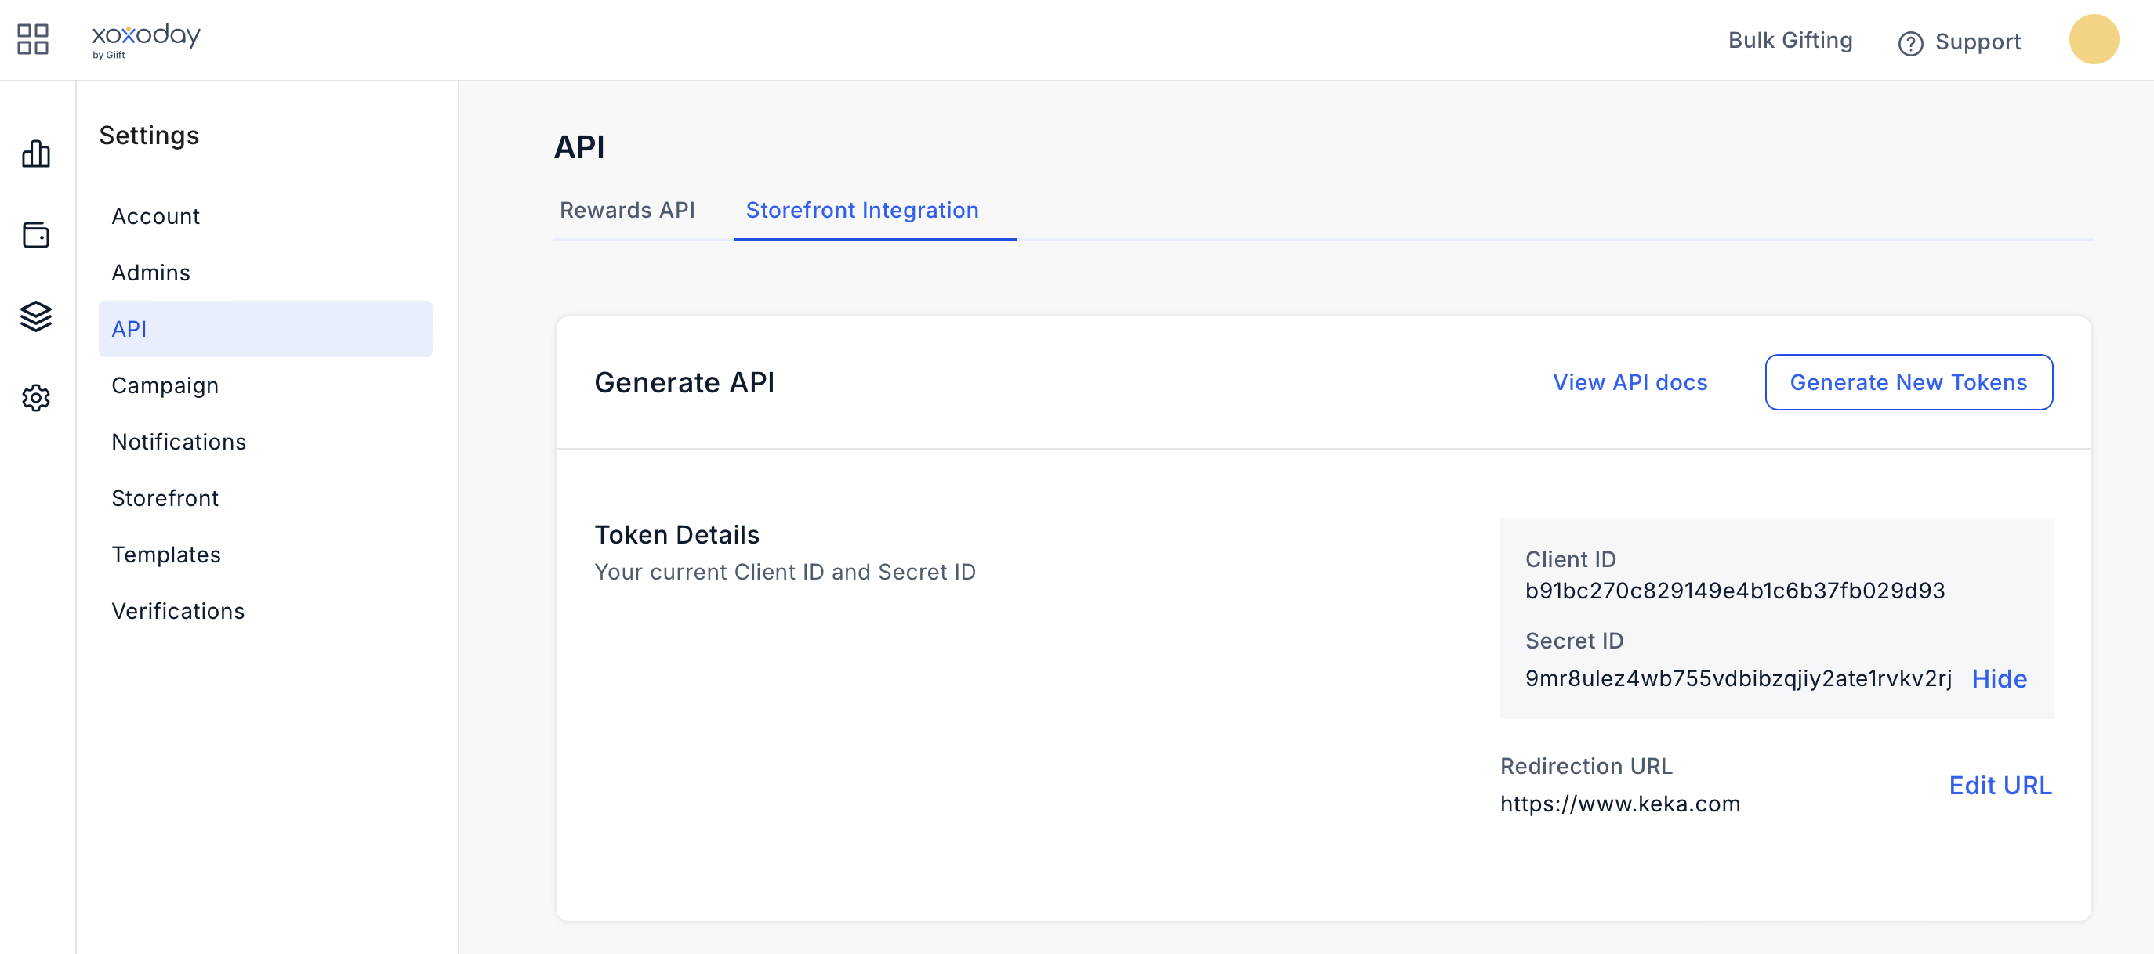
Task: Open the Verifications settings section
Action: (178, 612)
